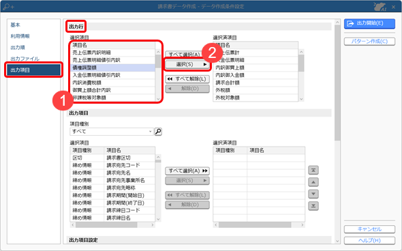Select the 出力項目 page in sidebar

(x=33, y=70)
